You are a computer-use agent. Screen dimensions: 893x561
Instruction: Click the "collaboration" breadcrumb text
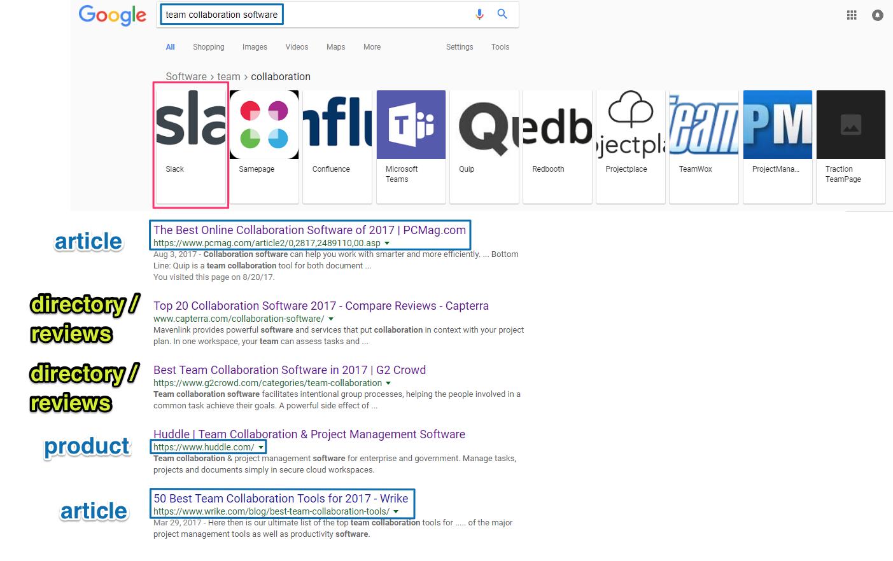[x=281, y=77]
